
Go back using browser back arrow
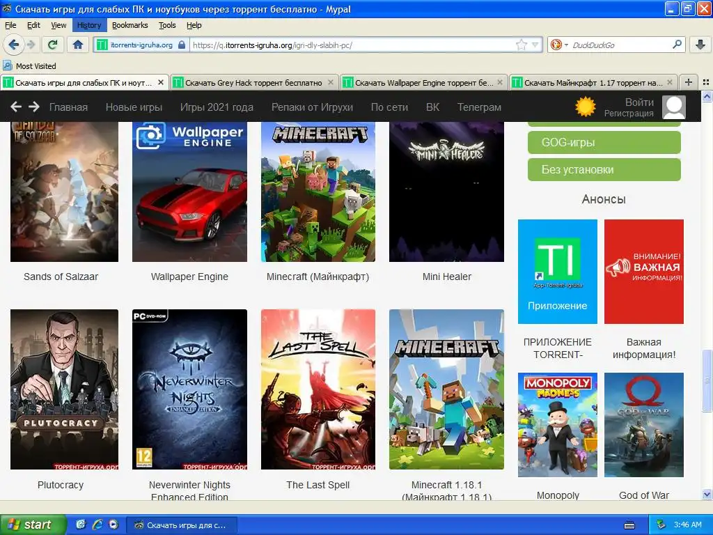[14, 45]
